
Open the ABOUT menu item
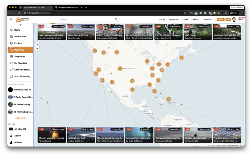click(196, 19)
